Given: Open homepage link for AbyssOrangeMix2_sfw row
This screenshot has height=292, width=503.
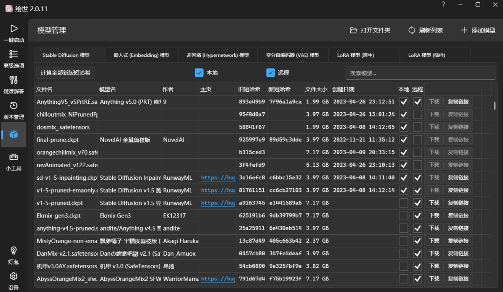Looking at the screenshot, I should click(x=218, y=279).
